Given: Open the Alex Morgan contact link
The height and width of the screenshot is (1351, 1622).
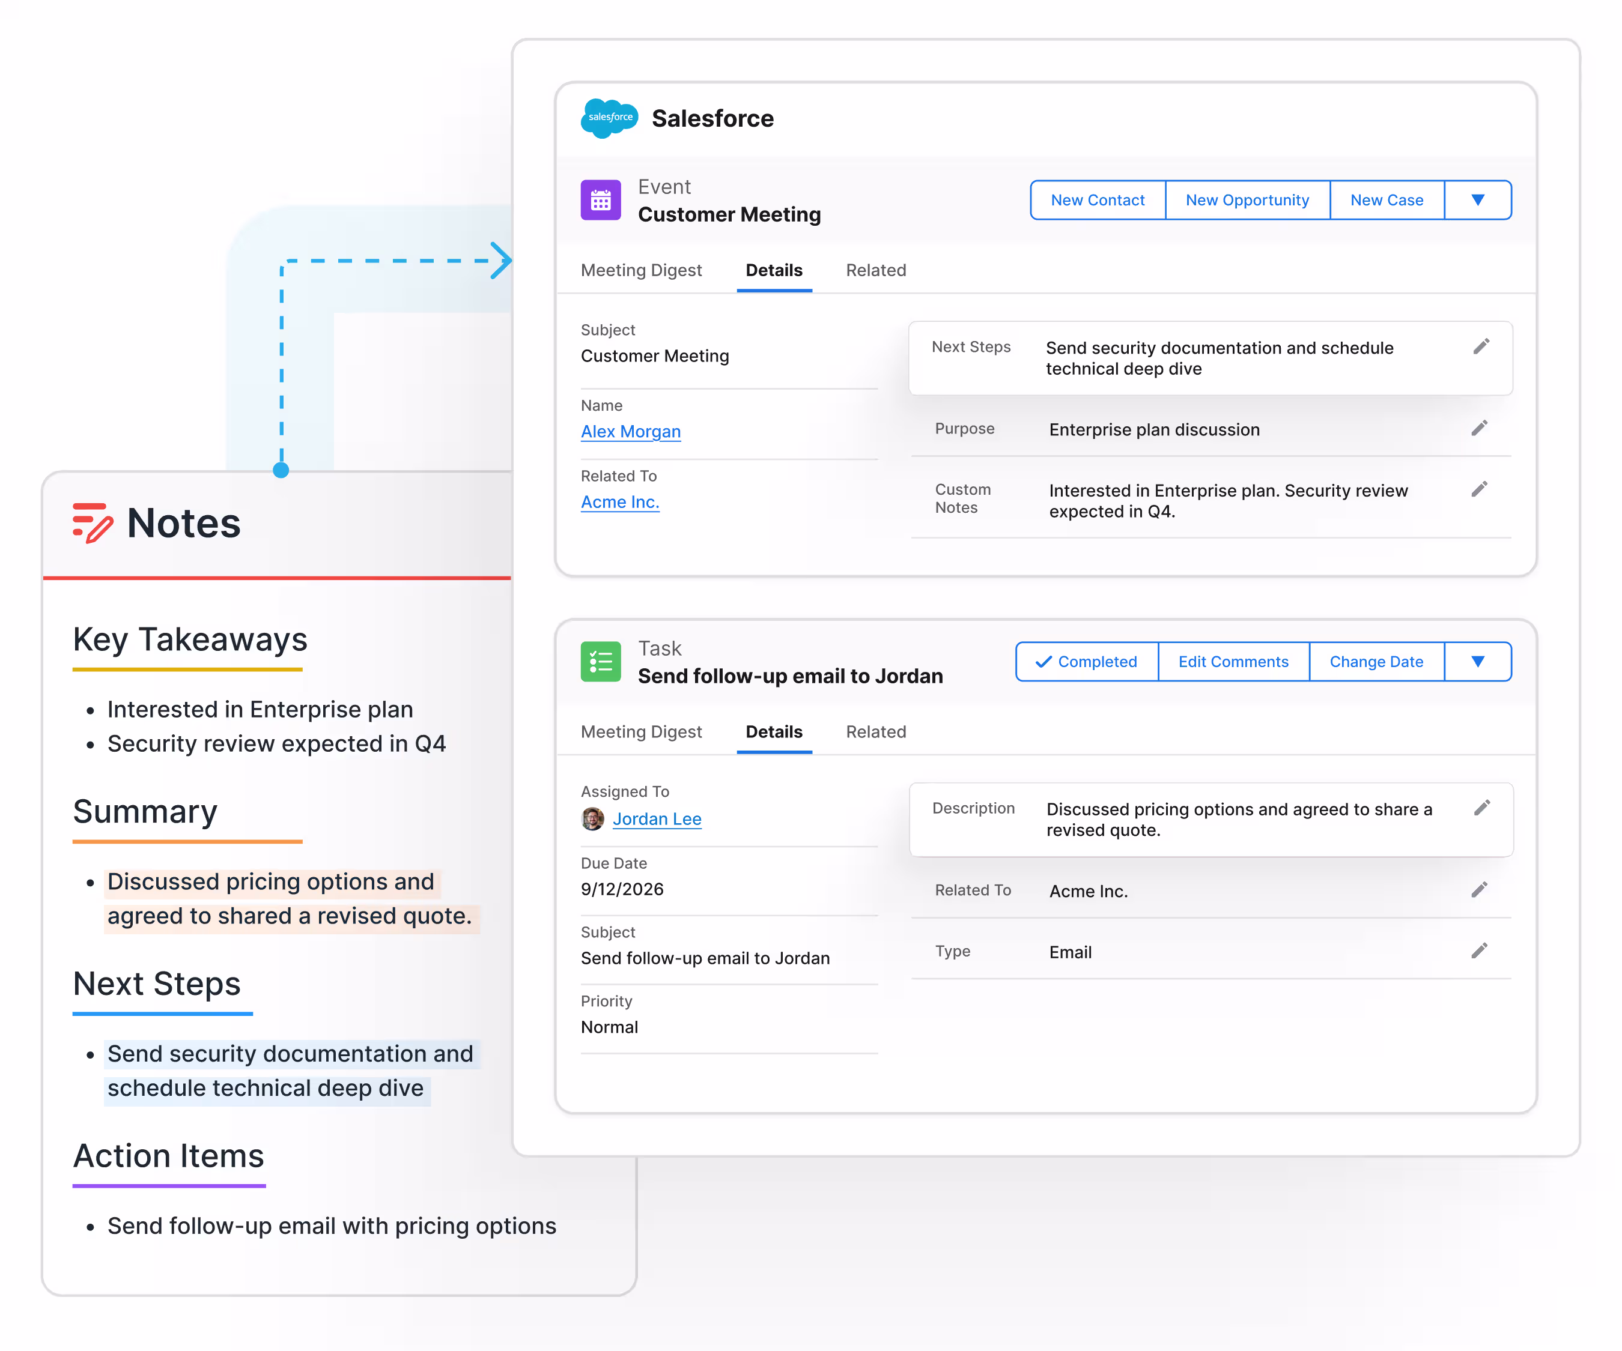Looking at the screenshot, I should click(630, 432).
